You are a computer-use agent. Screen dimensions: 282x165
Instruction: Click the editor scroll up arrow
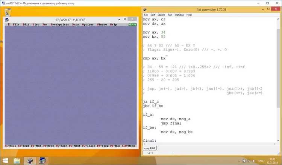tap(278, 19)
